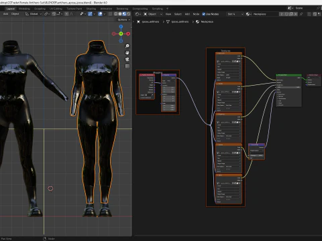322x241 pixels.
Task: Browse materials with the sphere icon
Action: click(248, 14)
